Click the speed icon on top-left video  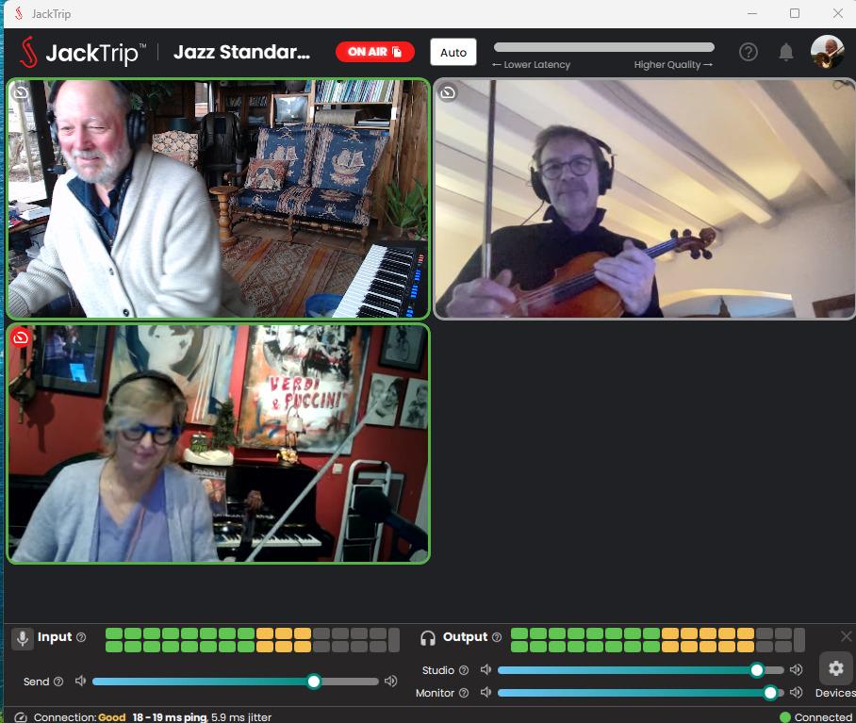[21, 92]
